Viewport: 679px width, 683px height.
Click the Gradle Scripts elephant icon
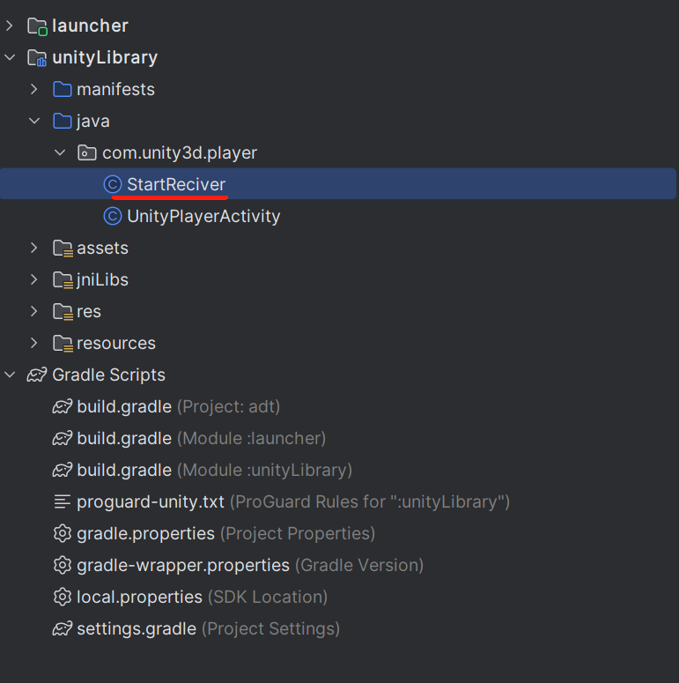(x=37, y=375)
